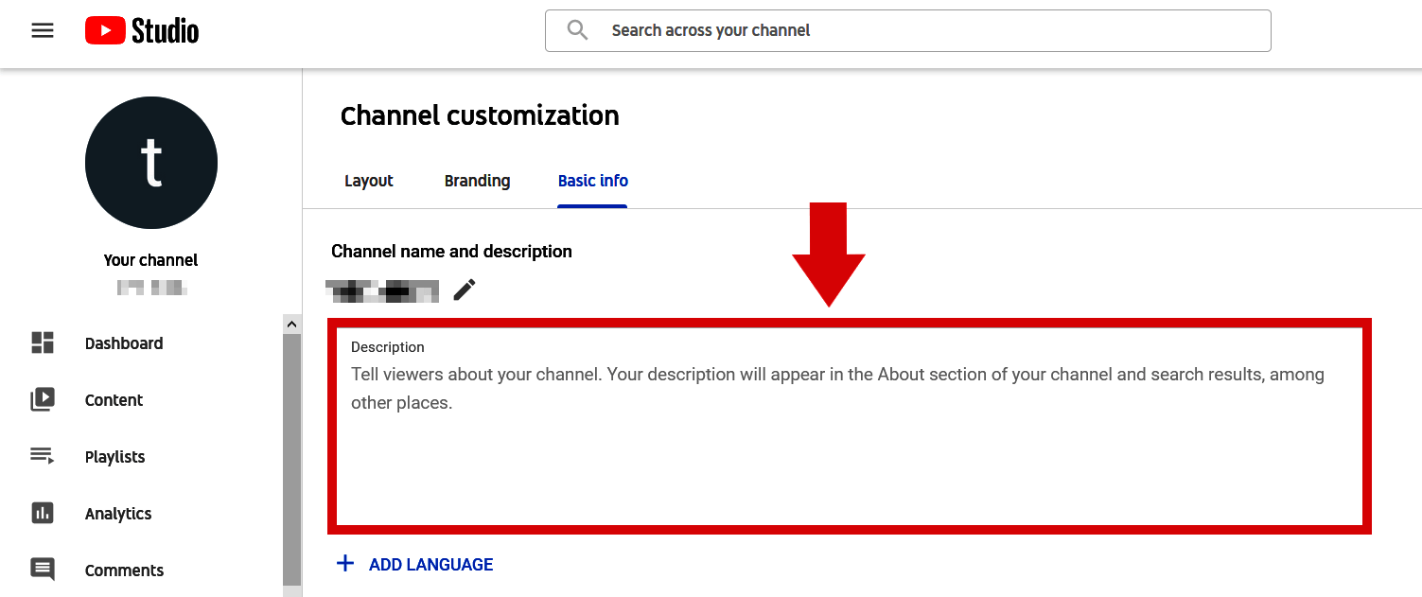Edit channel name using the pencil icon

coord(464,290)
